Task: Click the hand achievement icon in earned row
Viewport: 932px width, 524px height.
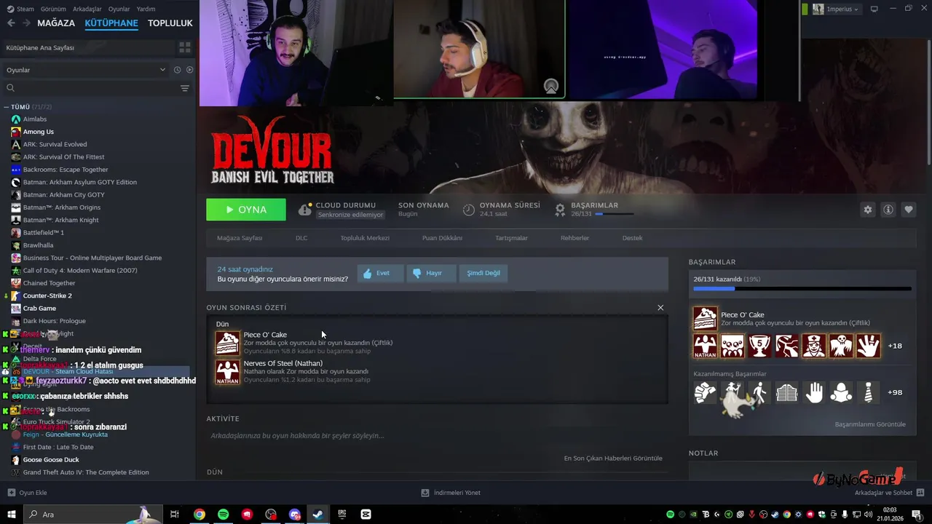Action: 868,346
